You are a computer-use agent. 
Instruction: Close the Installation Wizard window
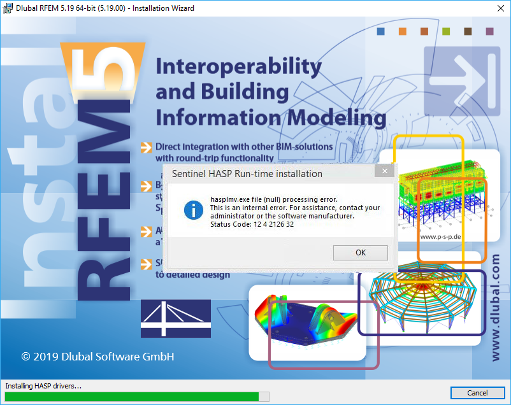(x=501, y=8)
